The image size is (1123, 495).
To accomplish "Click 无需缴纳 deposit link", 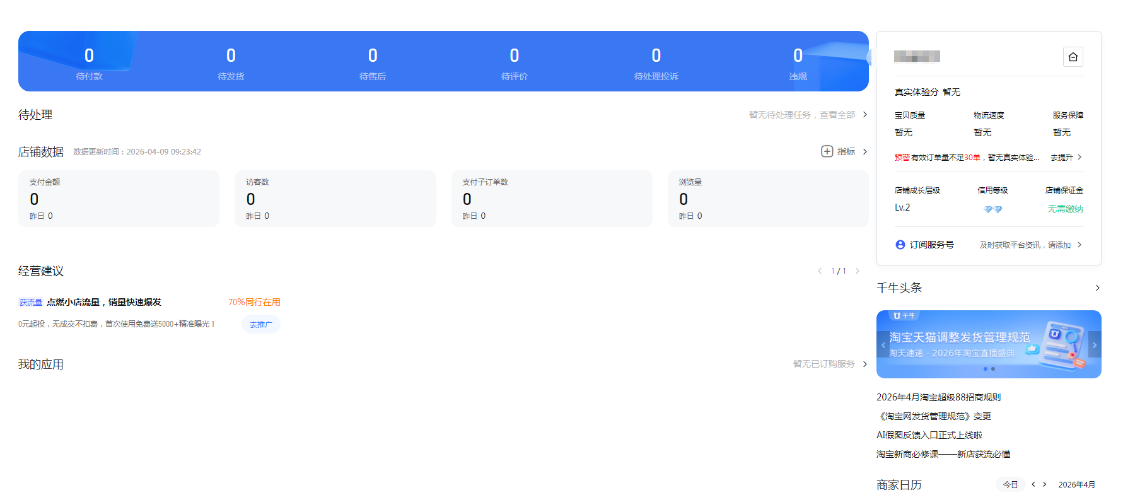I will (x=1065, y=209).
